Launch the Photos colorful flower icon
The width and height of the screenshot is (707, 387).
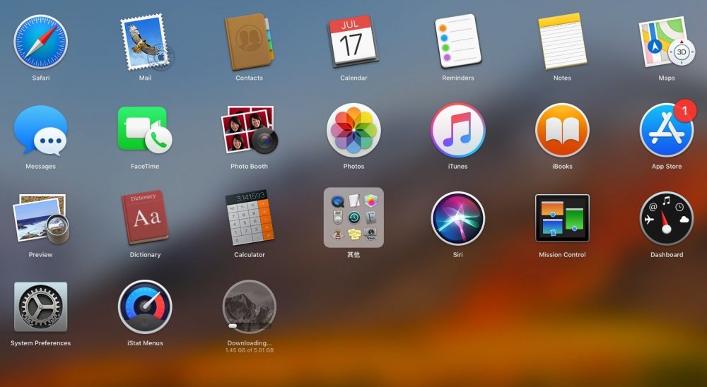tap(353, 130)
